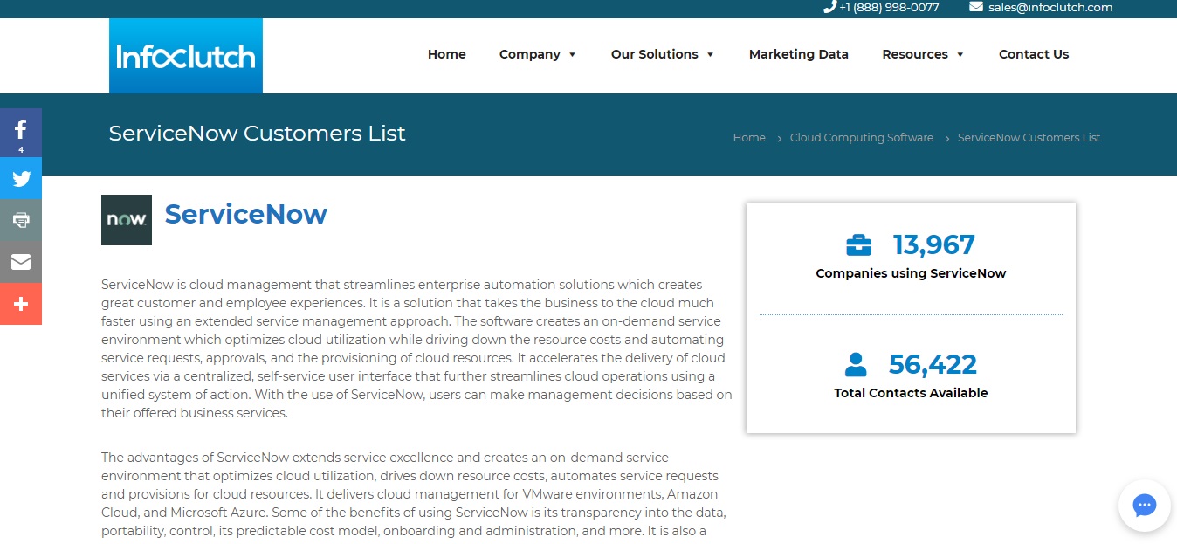
Task: Go to the Home menu item
Action: (x=446, y=54)
